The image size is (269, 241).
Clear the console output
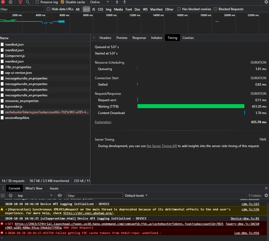click(10, 195)
